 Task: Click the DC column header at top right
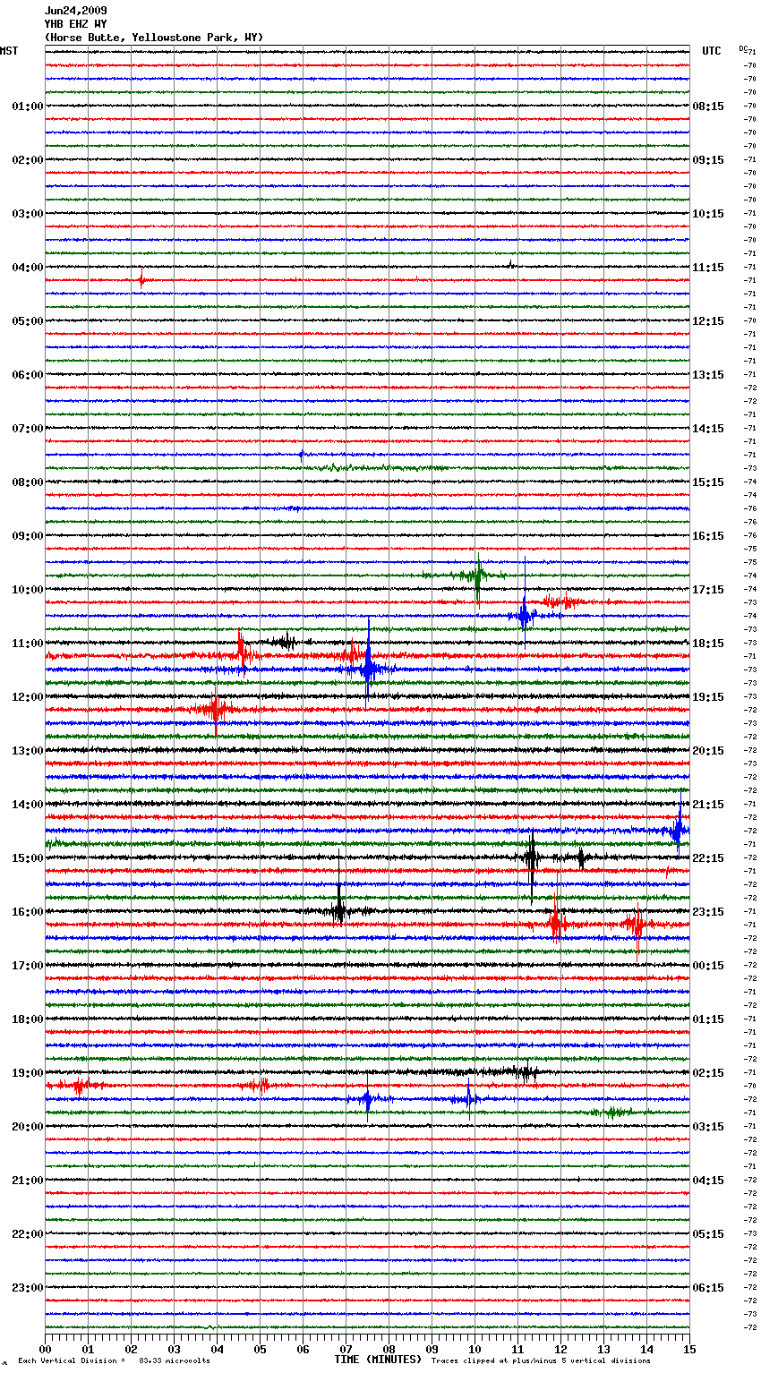click(x=743, y=48)
